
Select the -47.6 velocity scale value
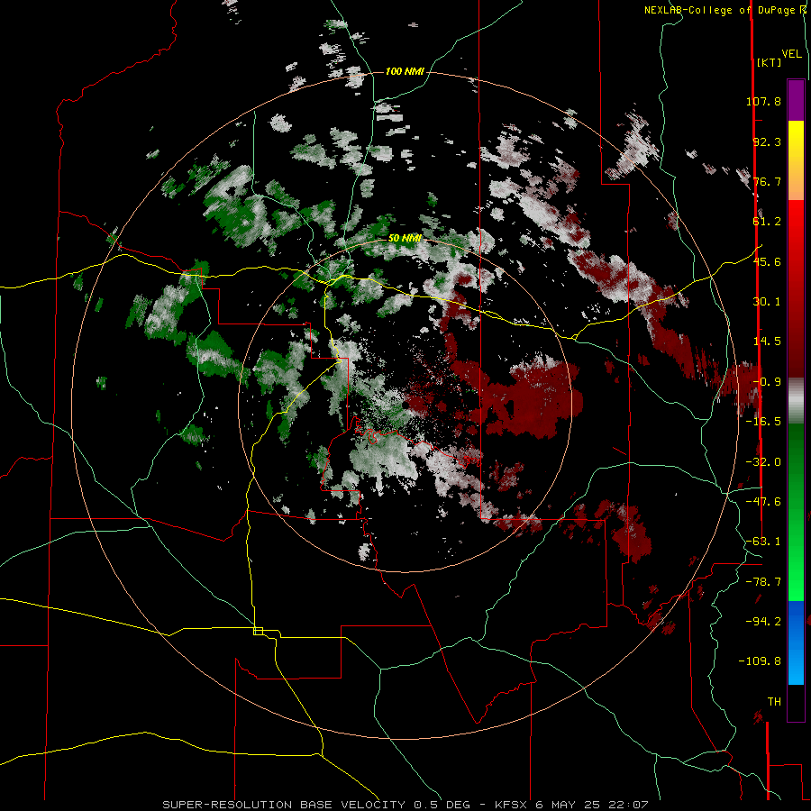click(763, 502)
